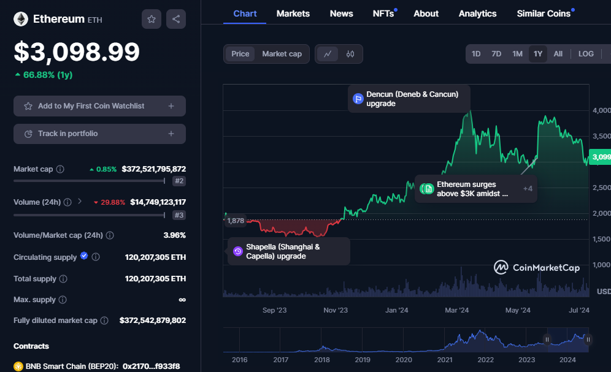Set chart range to 1M
This screenshot has width=611, height=372.
518,54
